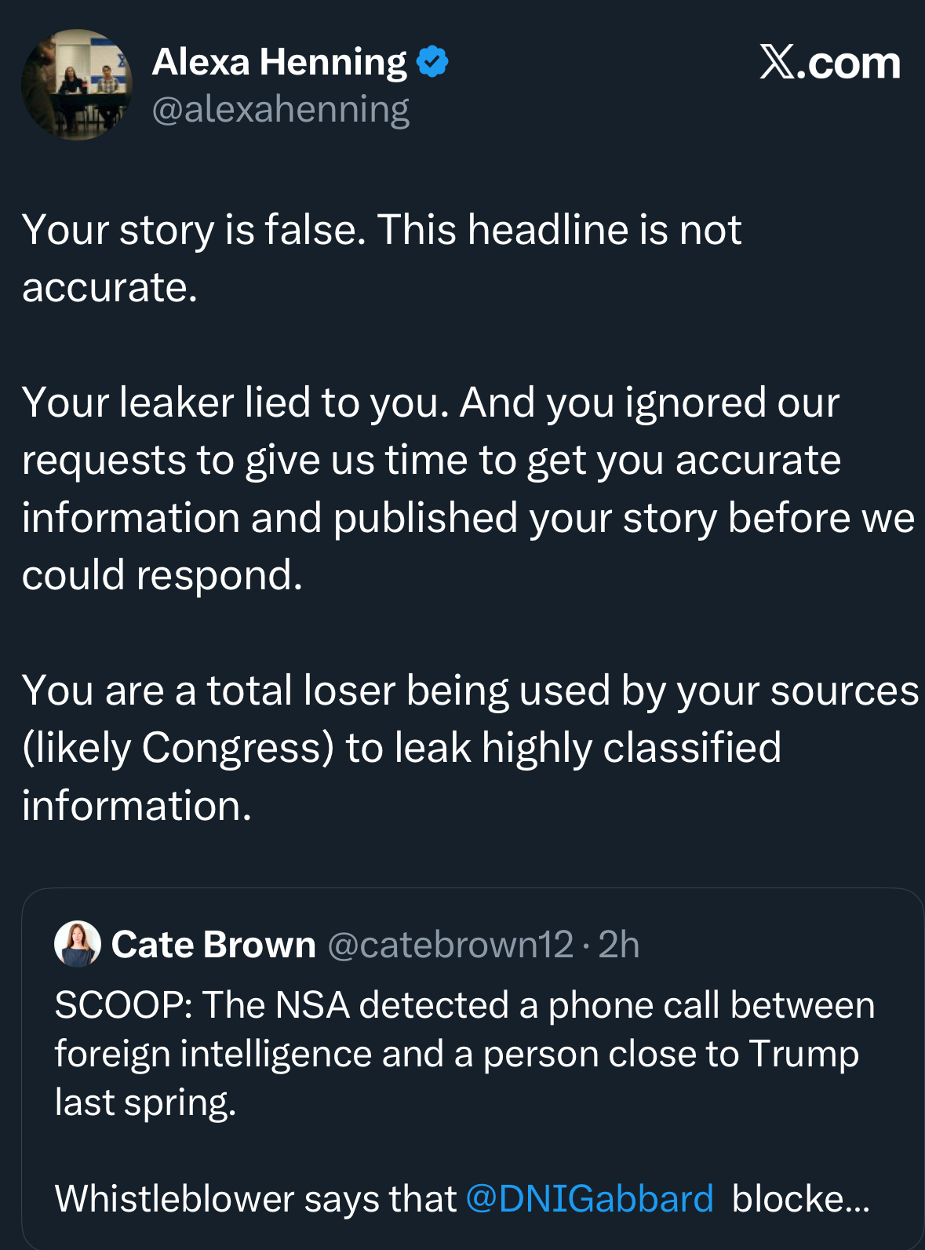Viewport: 925px width, 1250px height.
Task: Open the @alexahenning handle link
Action: click(280, 109)
